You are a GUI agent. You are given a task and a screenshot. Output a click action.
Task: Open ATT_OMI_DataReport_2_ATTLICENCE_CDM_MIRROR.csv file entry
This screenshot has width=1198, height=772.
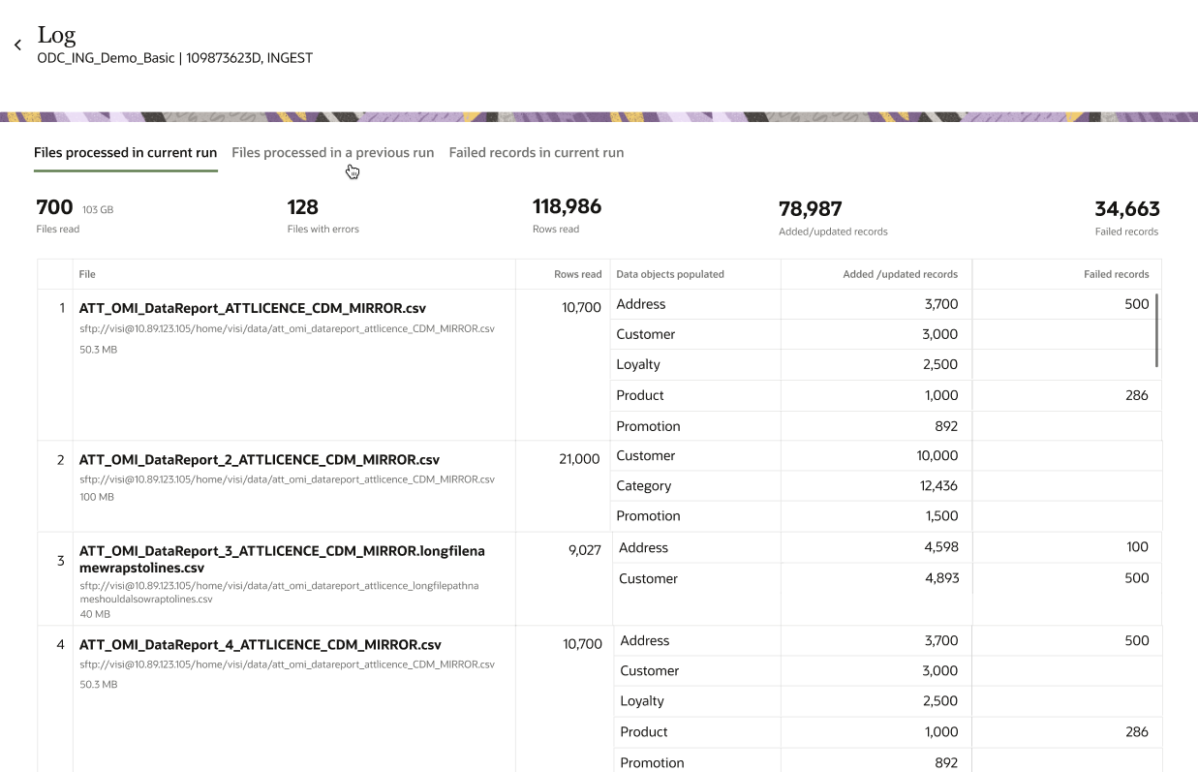(260, 459)
